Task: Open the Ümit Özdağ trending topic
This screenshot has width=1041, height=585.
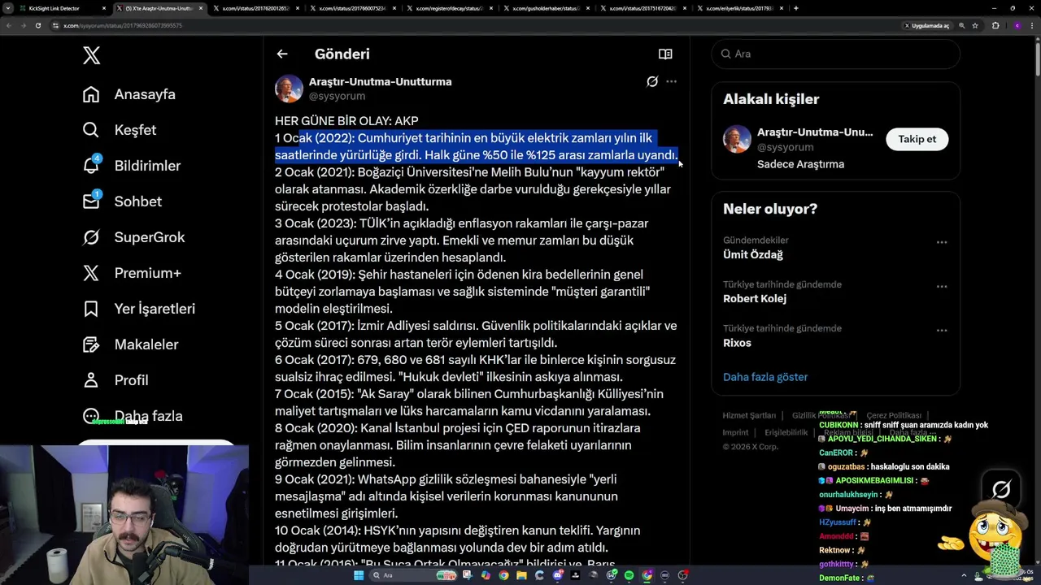Action: [x=753, y=254]
